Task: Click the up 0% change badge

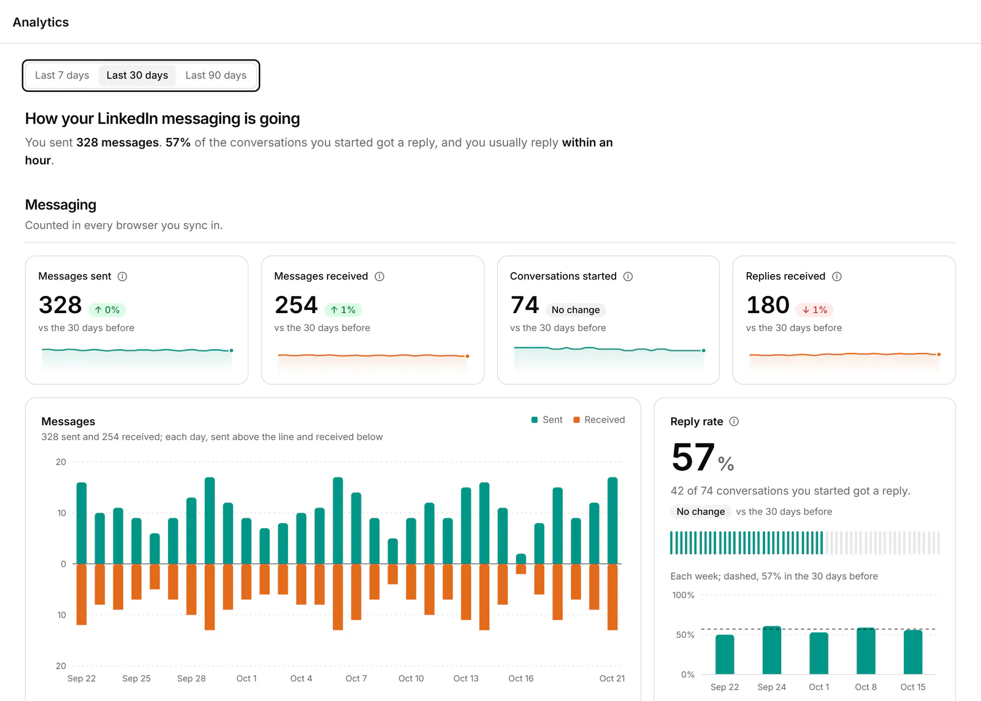Action: pyautogui.click(x=107, y=310)
